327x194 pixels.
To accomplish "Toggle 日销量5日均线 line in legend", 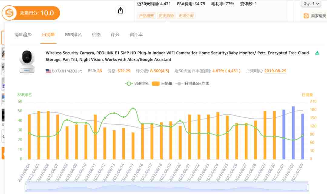I will 192,84.
